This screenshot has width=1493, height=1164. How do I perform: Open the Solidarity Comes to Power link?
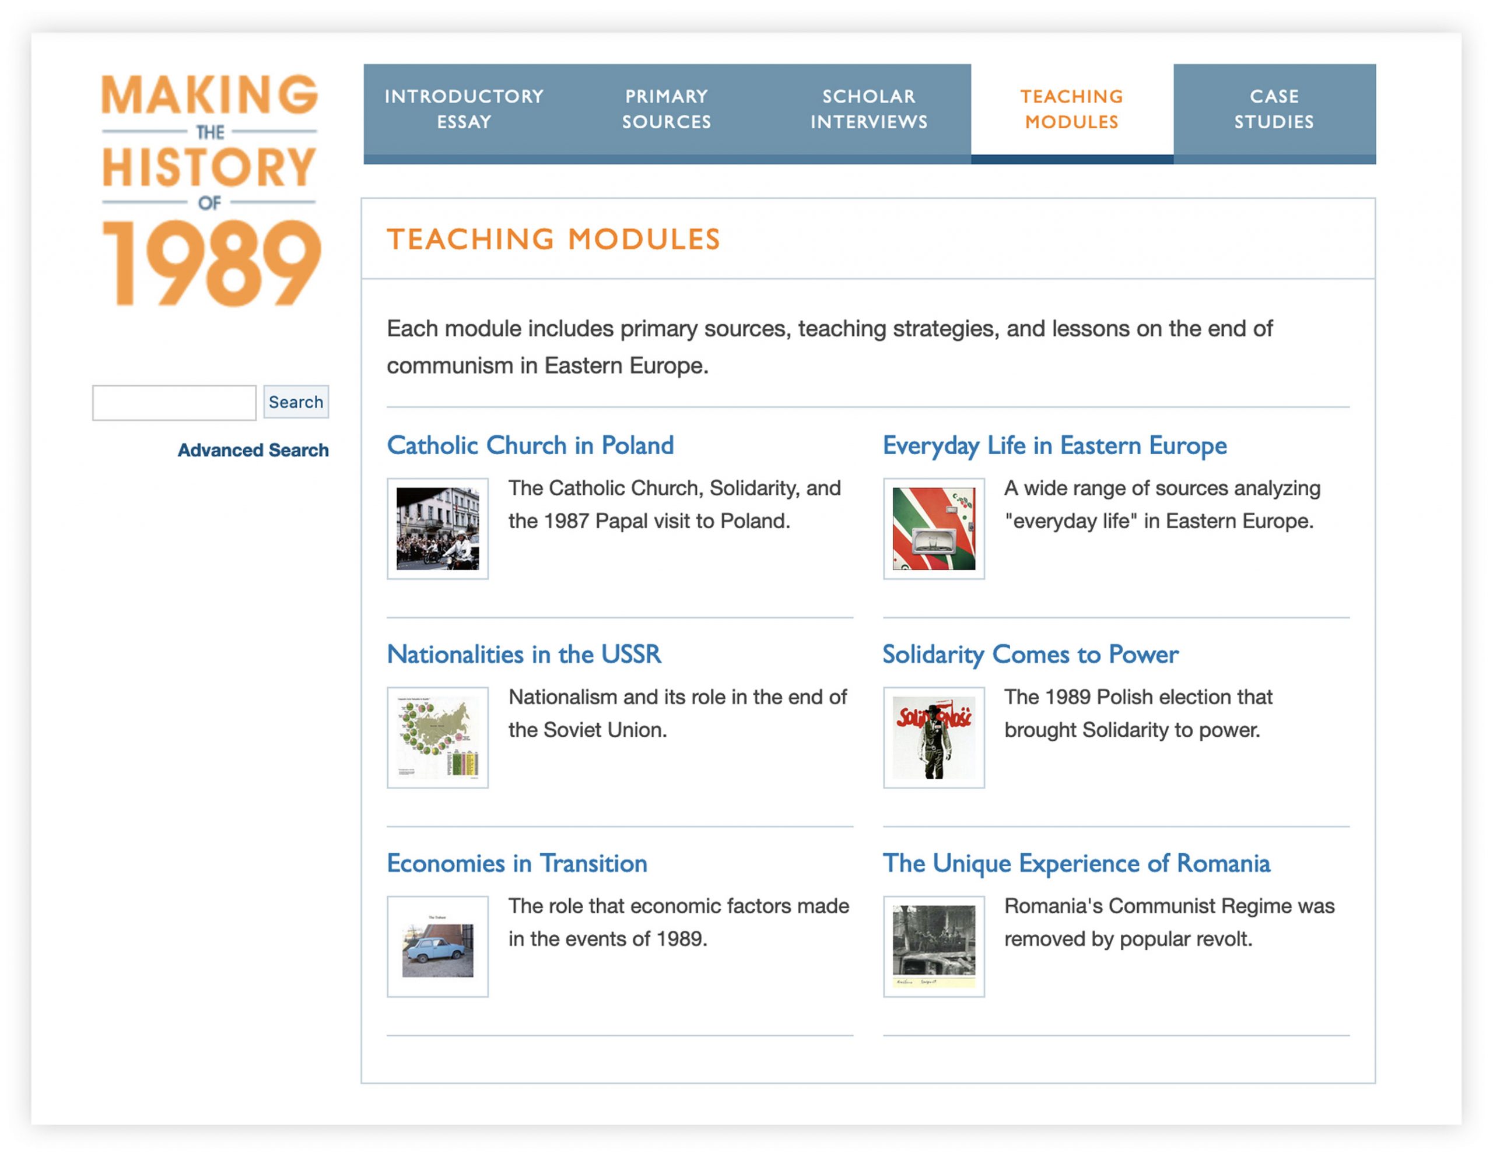(x=1030, y=655)
